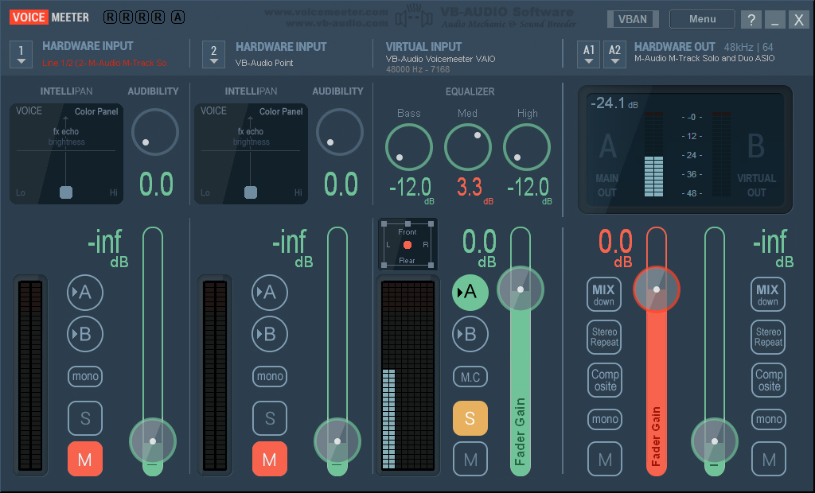Screen dimensions: 815x493
Task: Open the A1 hardware output dropdown
Action: (589, 54)
